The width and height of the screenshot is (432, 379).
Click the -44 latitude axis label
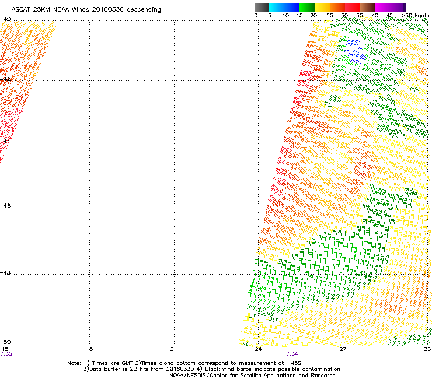click(x=5, y=142)
